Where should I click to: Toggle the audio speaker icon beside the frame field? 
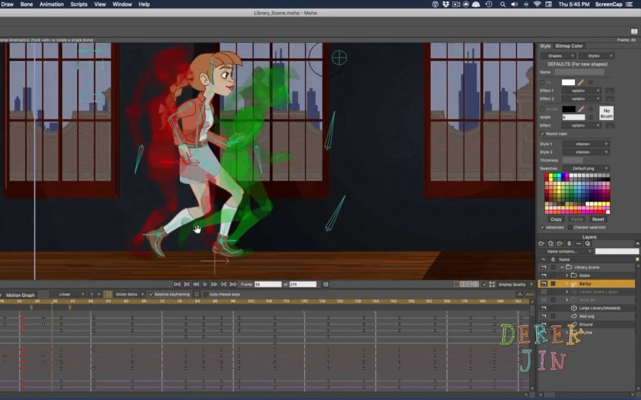326,284
